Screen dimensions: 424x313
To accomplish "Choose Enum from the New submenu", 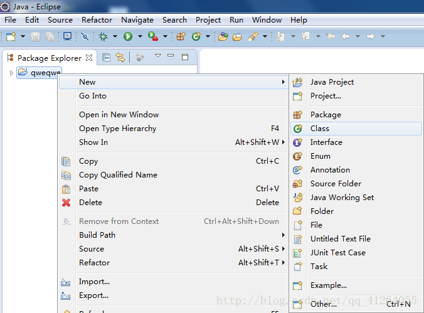I will [x=356, y=156].
